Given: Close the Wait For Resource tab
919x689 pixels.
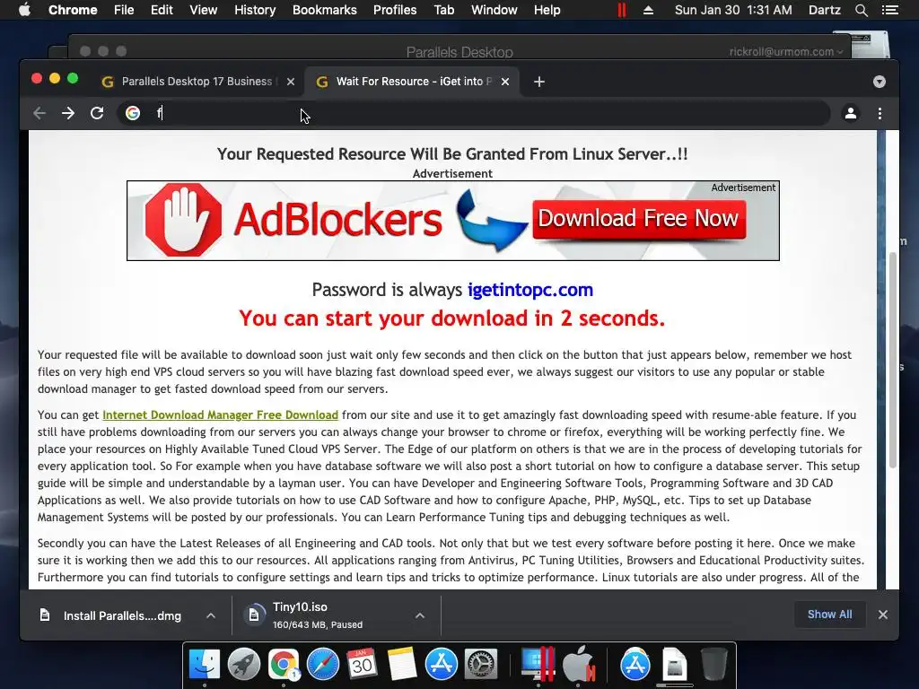Looking at the screenshot, I should (505, 82).
